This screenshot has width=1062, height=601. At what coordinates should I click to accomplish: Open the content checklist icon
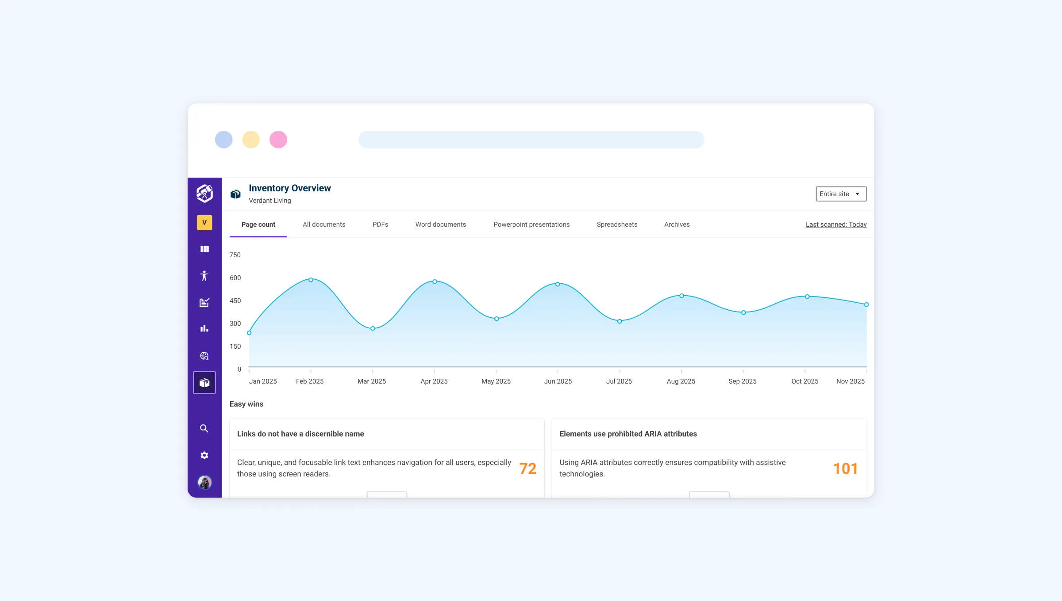(204, 303)
